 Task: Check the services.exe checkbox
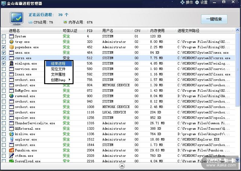click(x=4, y=69)
